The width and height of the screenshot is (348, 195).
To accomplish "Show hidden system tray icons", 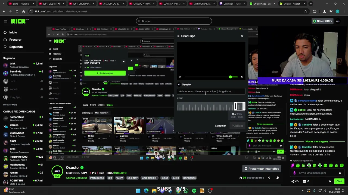I will click(303, 191).
